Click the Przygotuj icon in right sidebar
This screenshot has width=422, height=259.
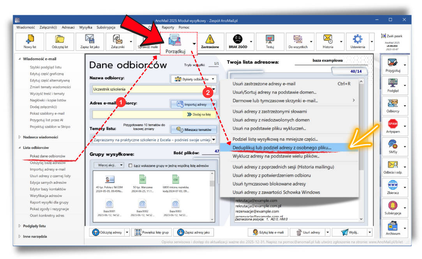(393, 63)
